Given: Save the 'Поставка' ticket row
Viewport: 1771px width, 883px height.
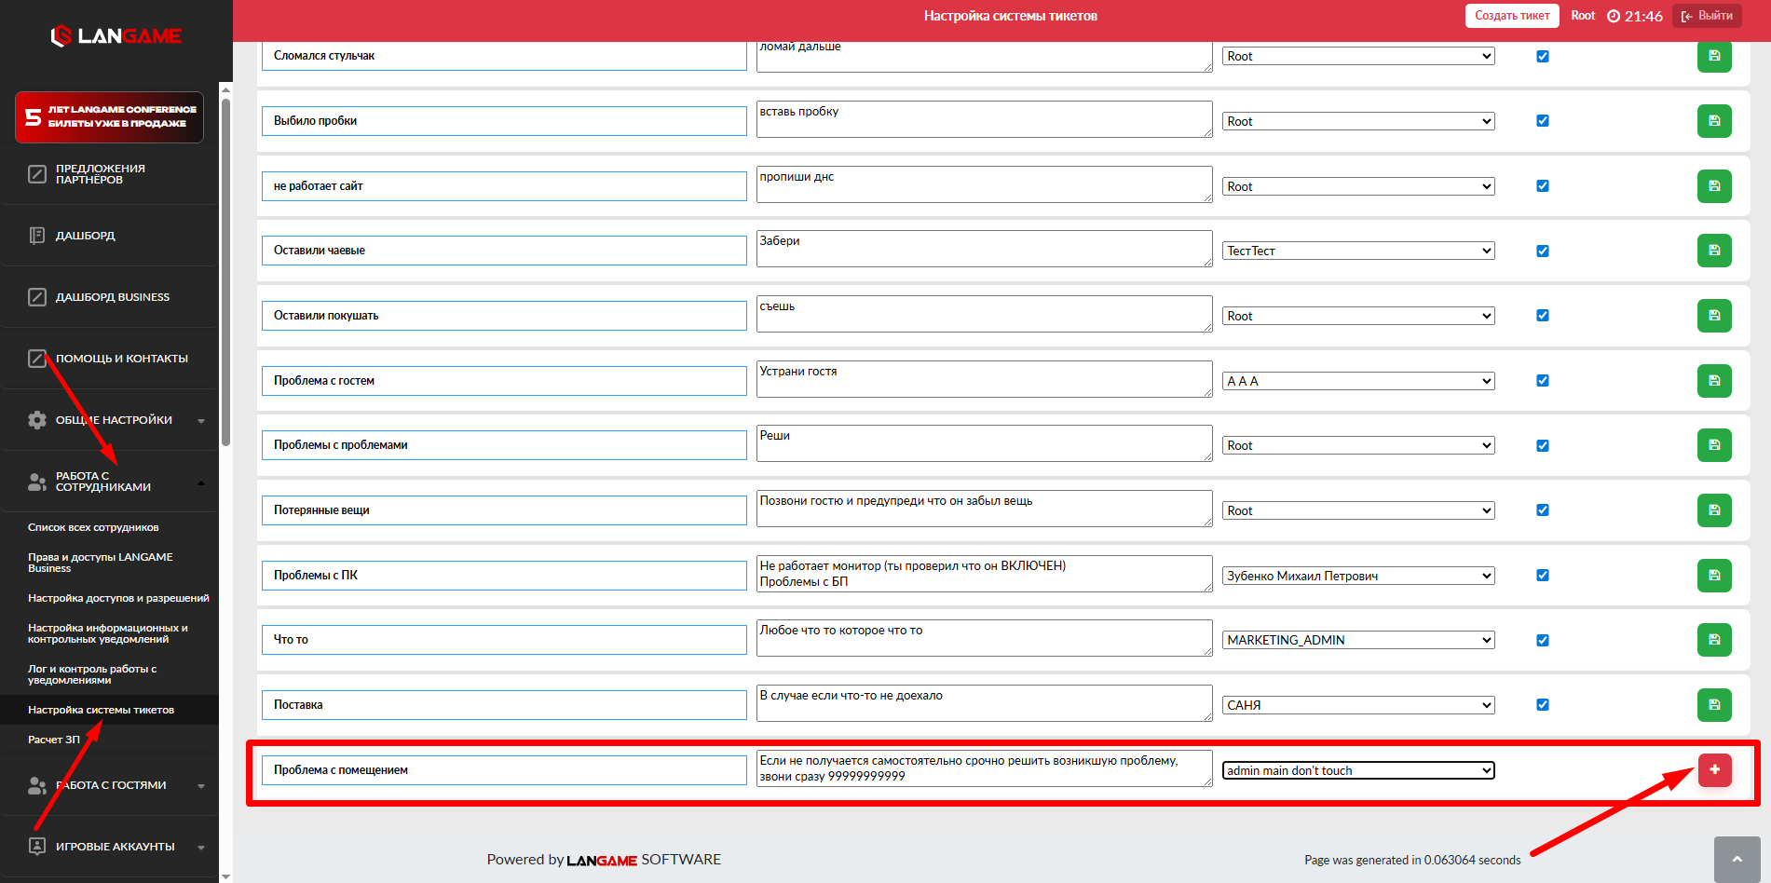Looking at the screenshot, I should pos(1714,705).
